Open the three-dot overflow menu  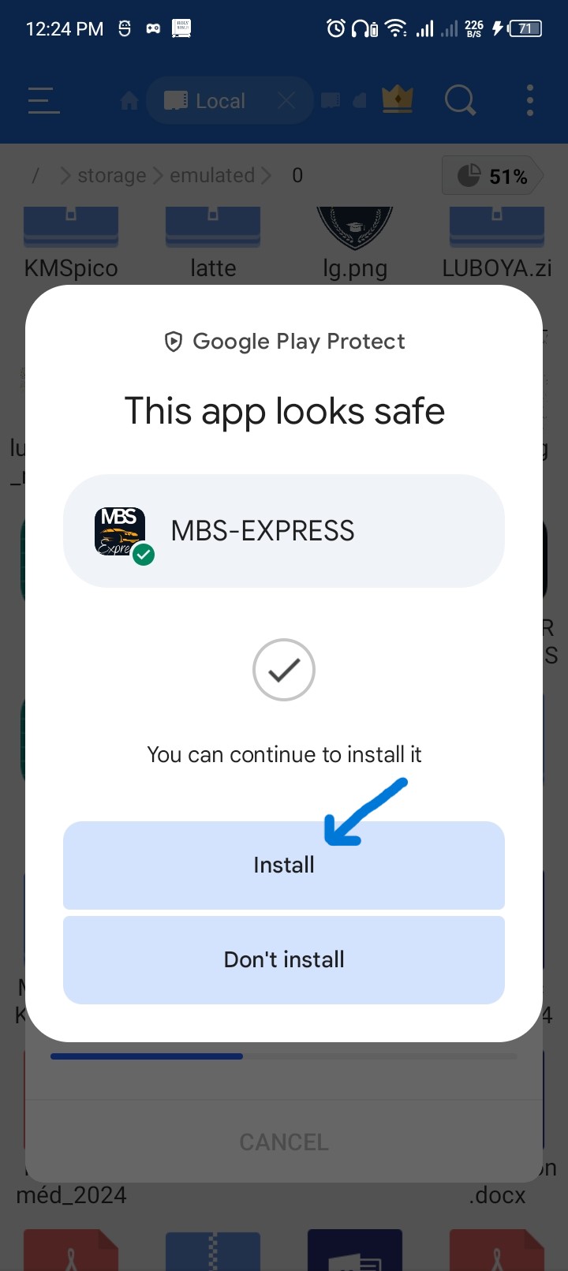pos(530,100)
